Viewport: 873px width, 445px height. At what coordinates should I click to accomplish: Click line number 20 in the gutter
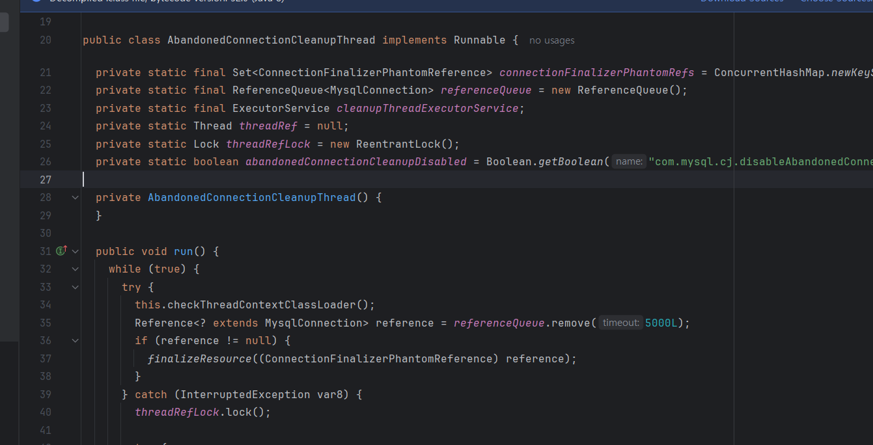(45, 40)
